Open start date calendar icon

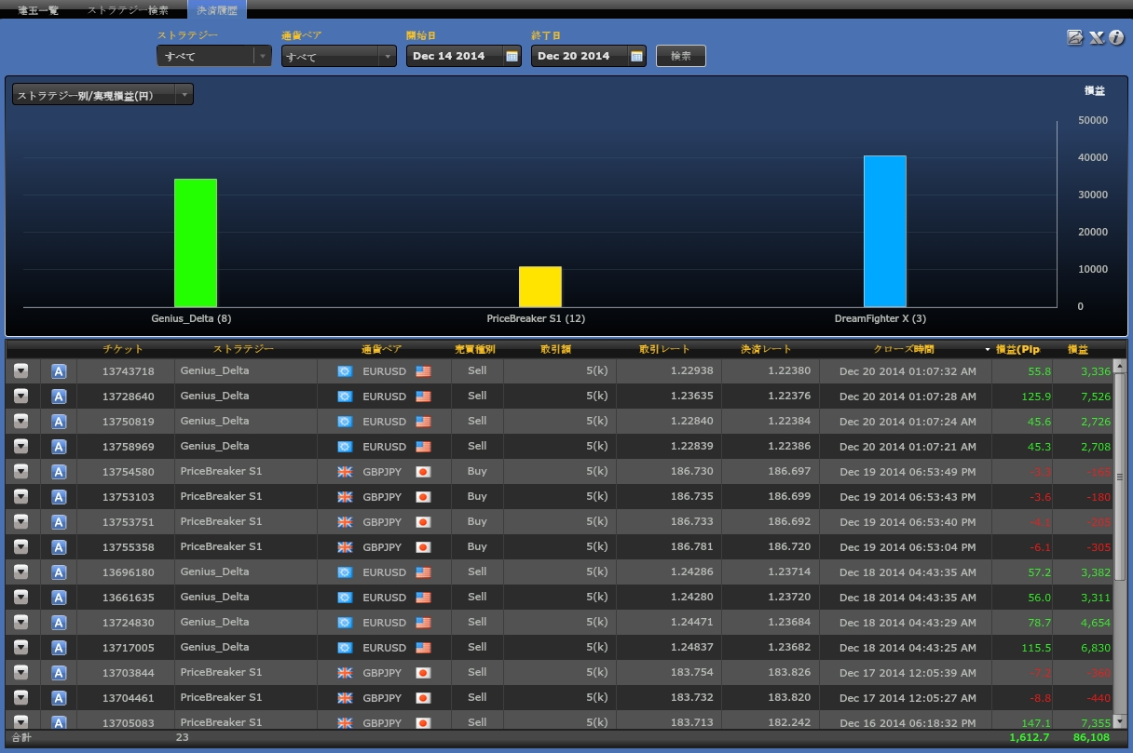pyautogui.click(x=512, y=56)
